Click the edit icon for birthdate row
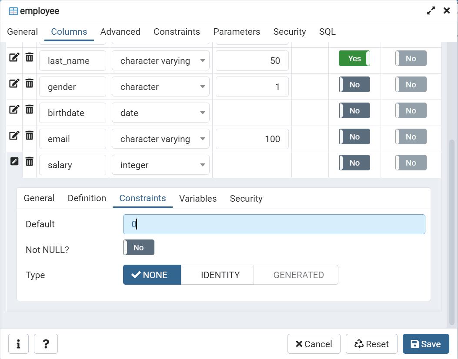Viewport: 458px width, 359px height. 14,110
